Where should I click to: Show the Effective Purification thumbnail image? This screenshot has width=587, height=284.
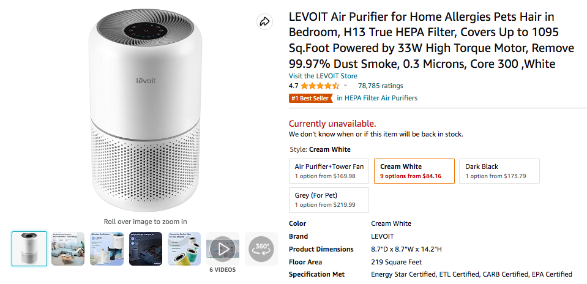[x=107, y=248]
